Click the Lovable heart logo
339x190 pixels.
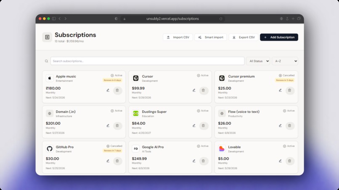click(x=222, y=148)
